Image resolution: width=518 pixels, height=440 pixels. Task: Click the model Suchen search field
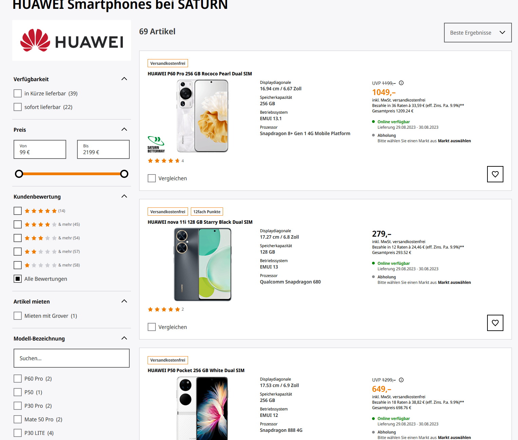tap(72, 358)
